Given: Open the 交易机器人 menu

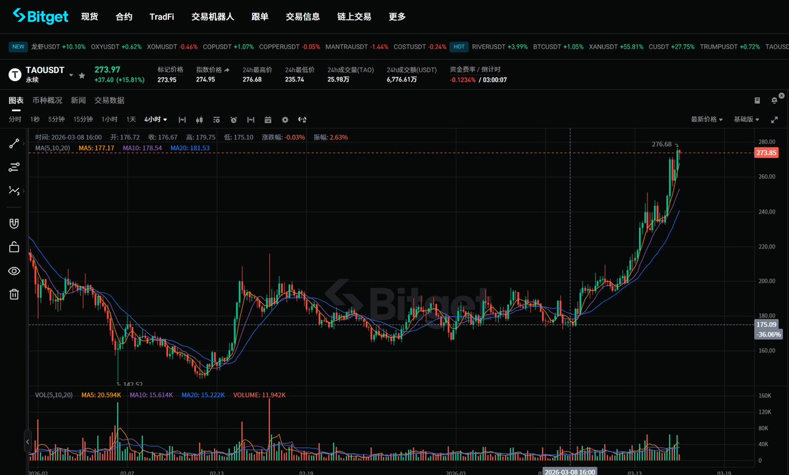Looking at the screenshot, I should coord(213,16).
